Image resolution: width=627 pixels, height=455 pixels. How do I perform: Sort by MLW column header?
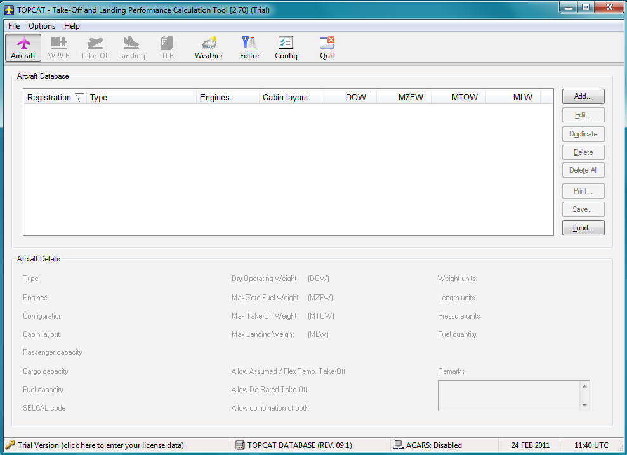(513, 97)
